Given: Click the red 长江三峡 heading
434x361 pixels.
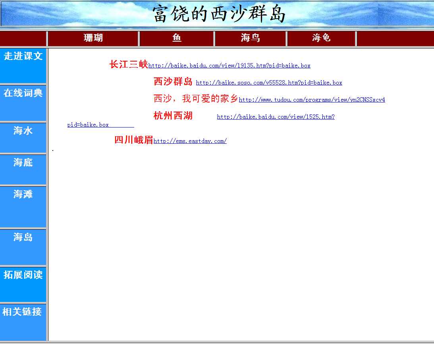Looking at the screenshot, I should click(x=129, y=64).
